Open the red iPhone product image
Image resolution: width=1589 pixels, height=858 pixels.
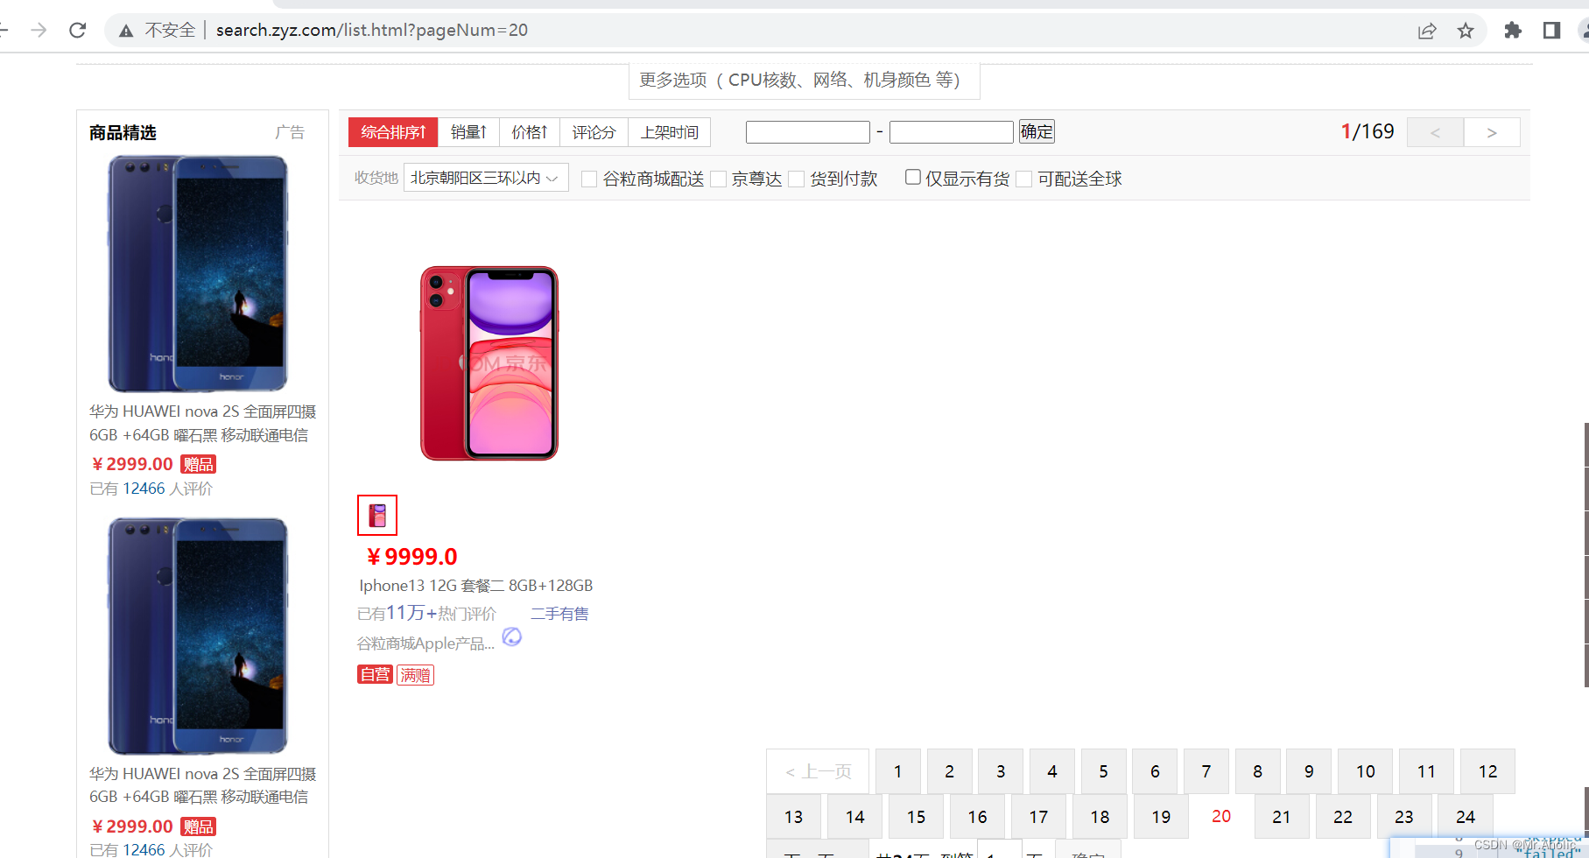click(489, 363)
